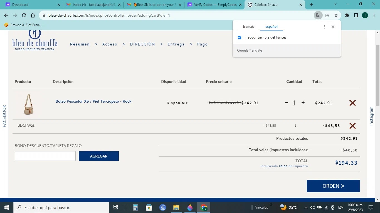Click the product bag thumbnail image
Screen dimensions: 380x213
(28, 104)
